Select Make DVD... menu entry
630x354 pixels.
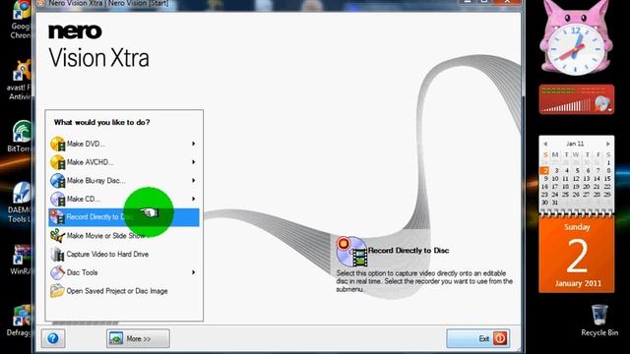click(x=124, y=144)
